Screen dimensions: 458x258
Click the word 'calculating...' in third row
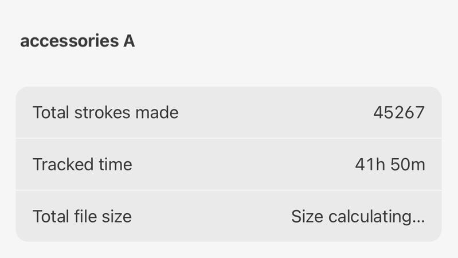pos(377,216)
